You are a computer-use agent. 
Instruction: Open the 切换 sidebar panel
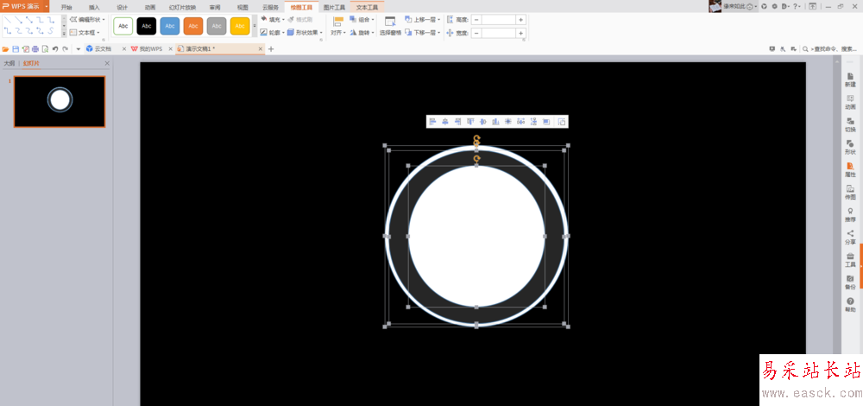tap(850, 125)
